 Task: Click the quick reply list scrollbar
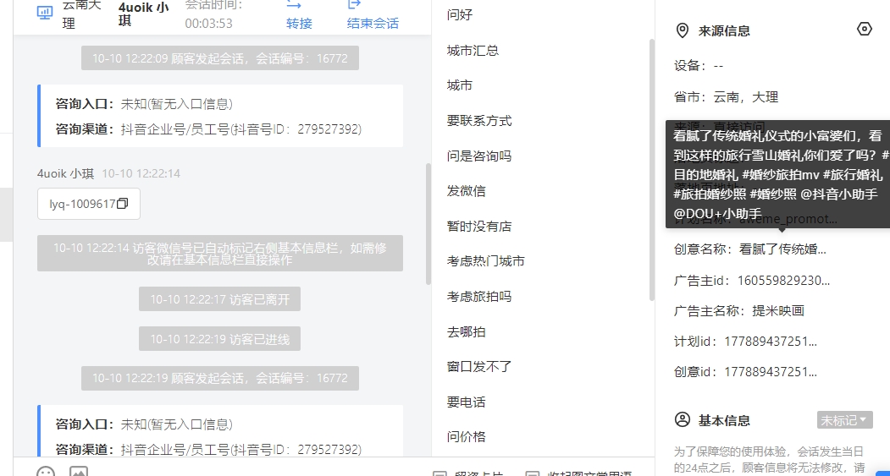[651, 169]
